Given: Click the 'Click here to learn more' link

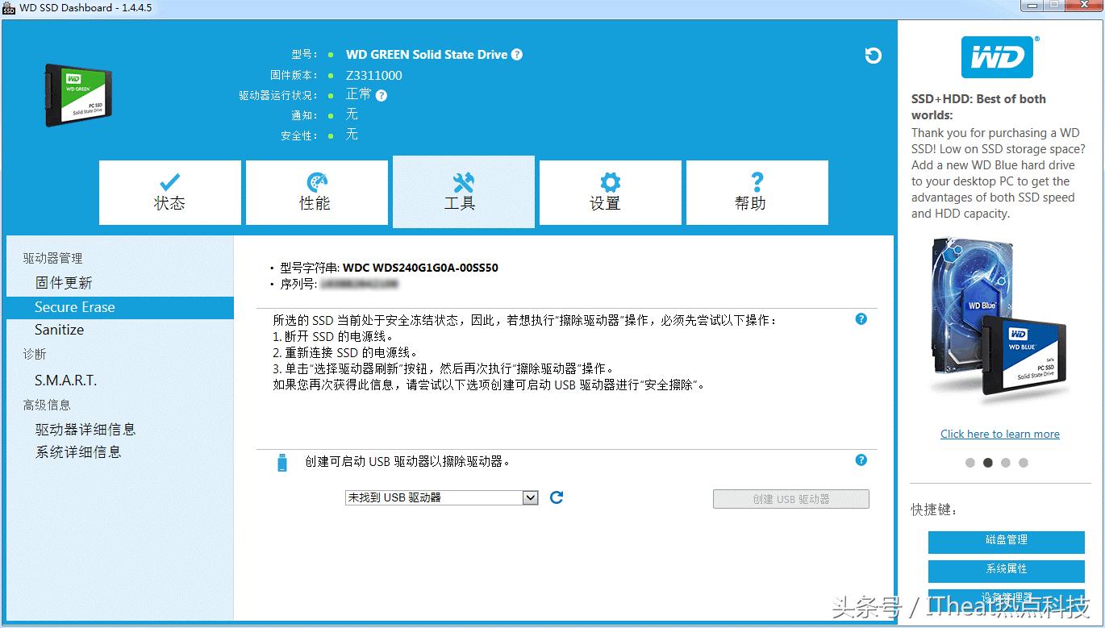Looking at the screenshot, I should tap(999, 434).
